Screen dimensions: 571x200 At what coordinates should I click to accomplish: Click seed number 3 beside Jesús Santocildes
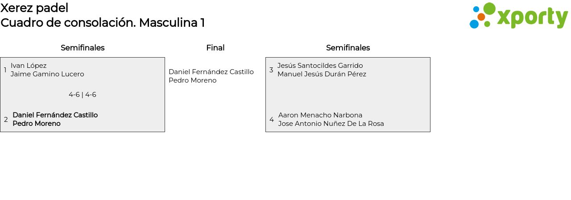click(x=271, y=70)
